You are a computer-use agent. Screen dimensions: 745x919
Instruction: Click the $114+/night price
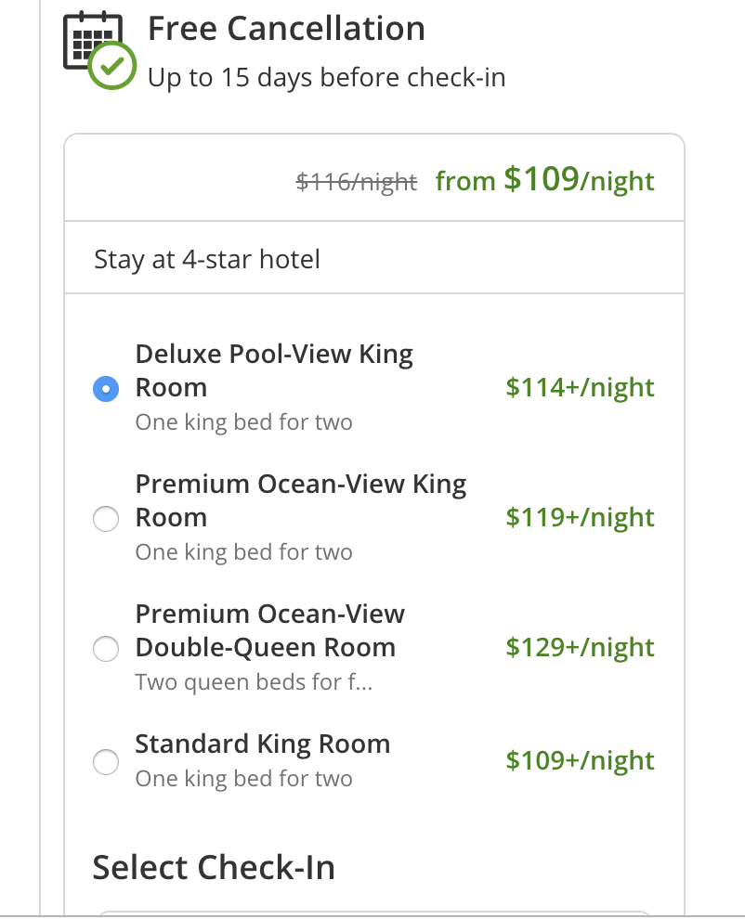581,388
